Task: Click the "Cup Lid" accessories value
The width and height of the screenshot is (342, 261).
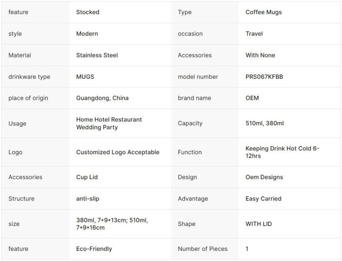Action: 87,177
